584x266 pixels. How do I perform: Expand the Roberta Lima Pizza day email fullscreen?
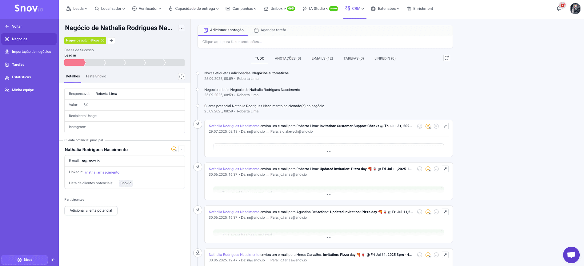445,169
